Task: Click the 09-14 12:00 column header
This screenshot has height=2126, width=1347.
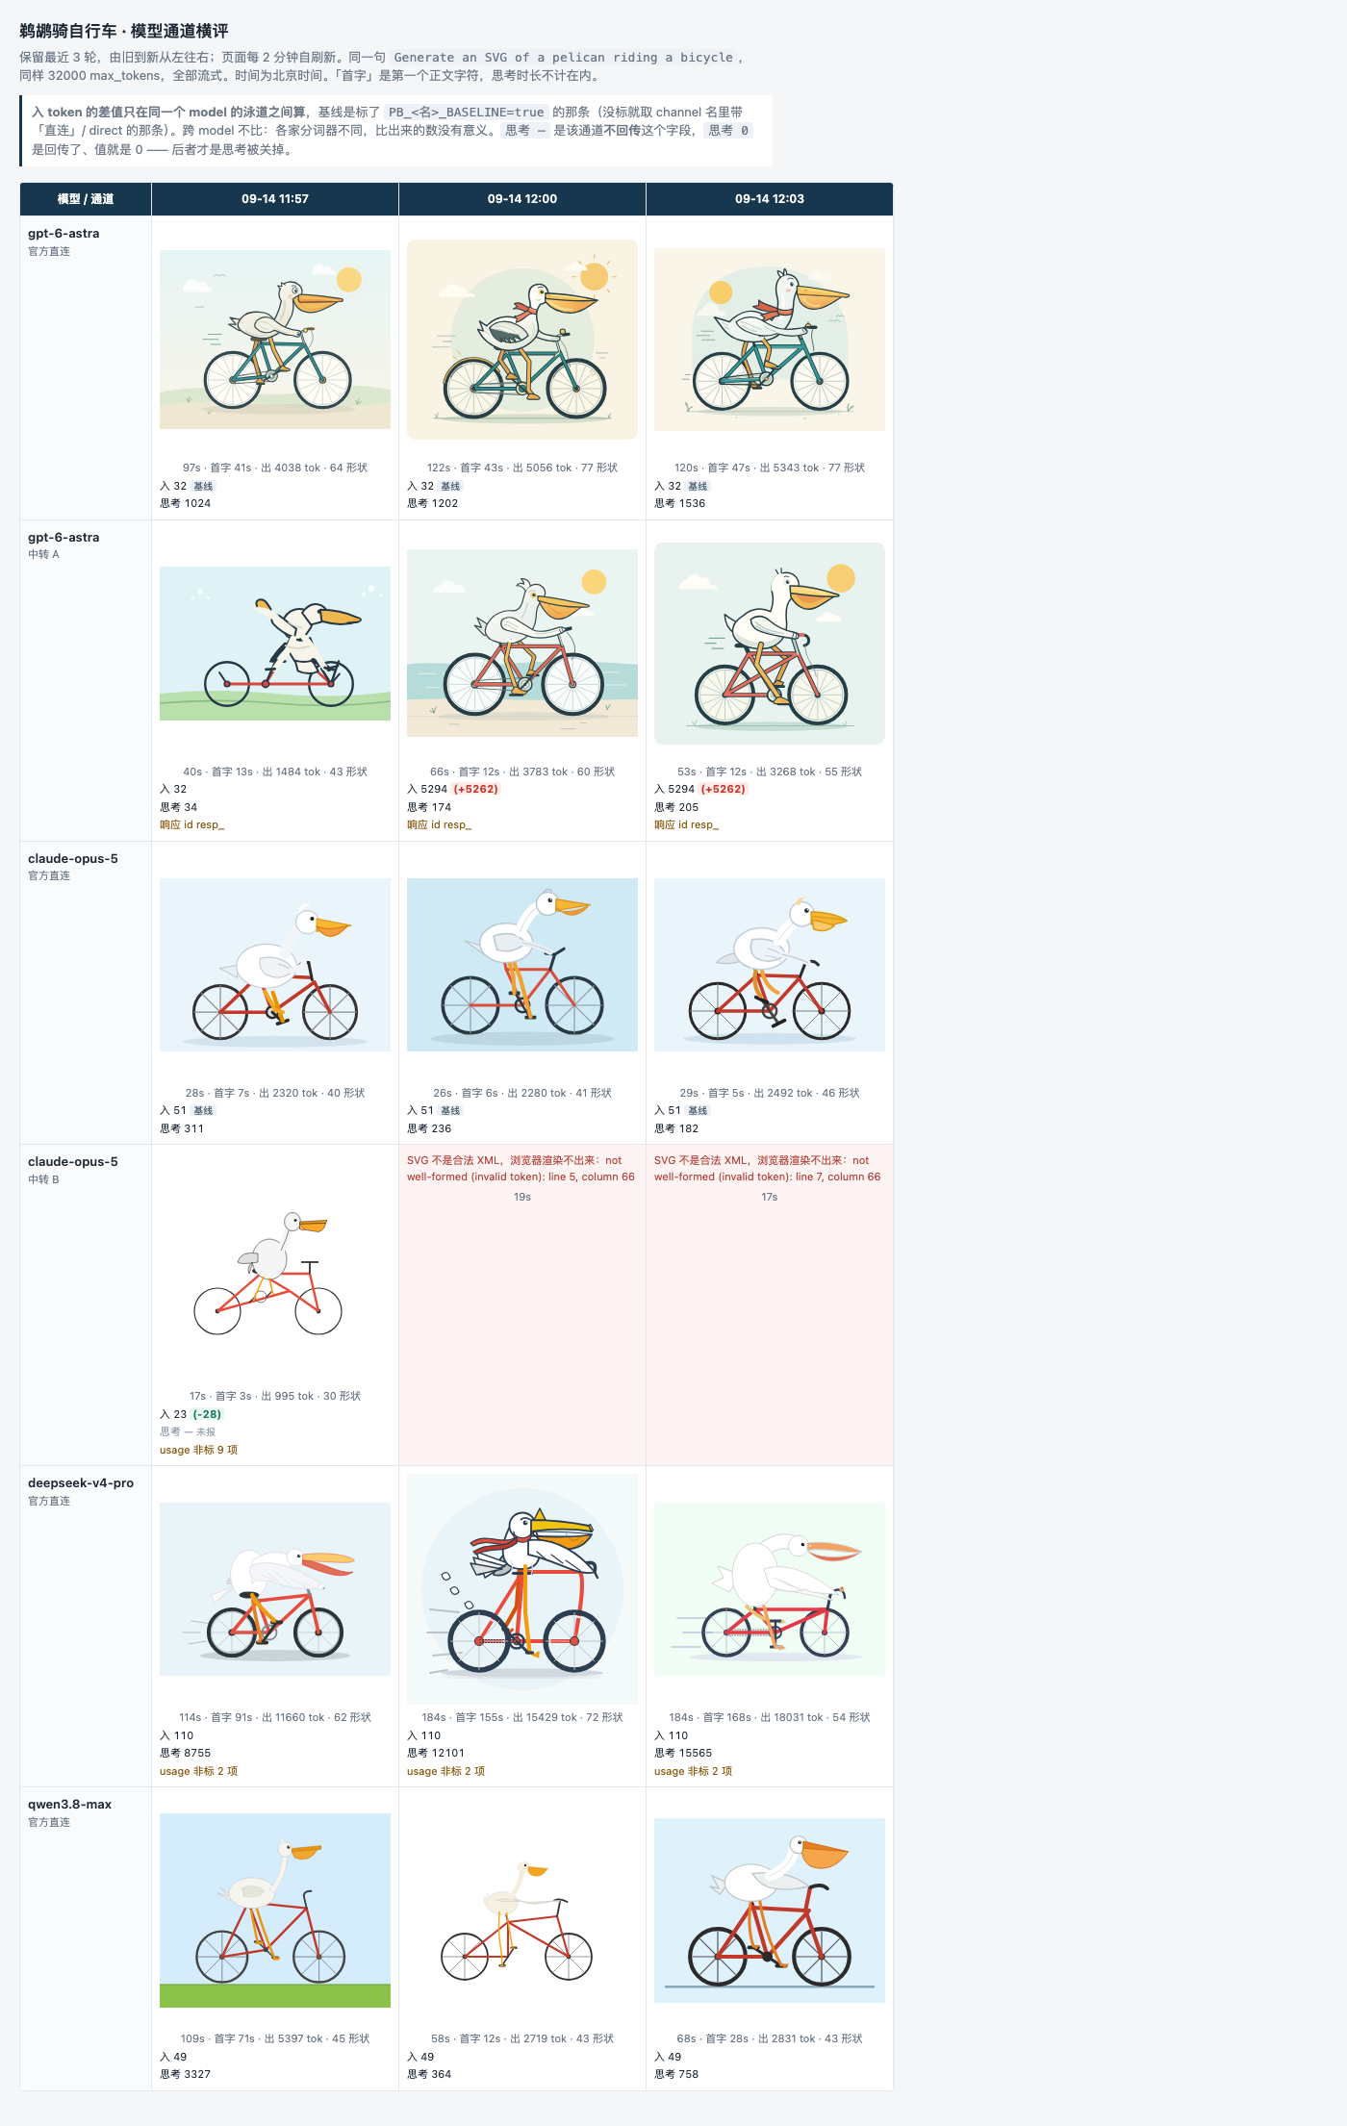Action: pos(521,199)
